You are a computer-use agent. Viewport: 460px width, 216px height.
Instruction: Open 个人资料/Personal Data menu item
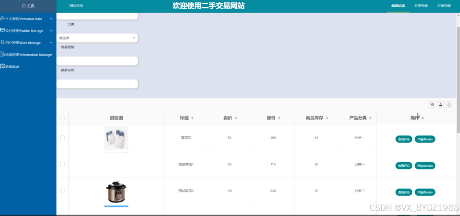tap(23, 19)
